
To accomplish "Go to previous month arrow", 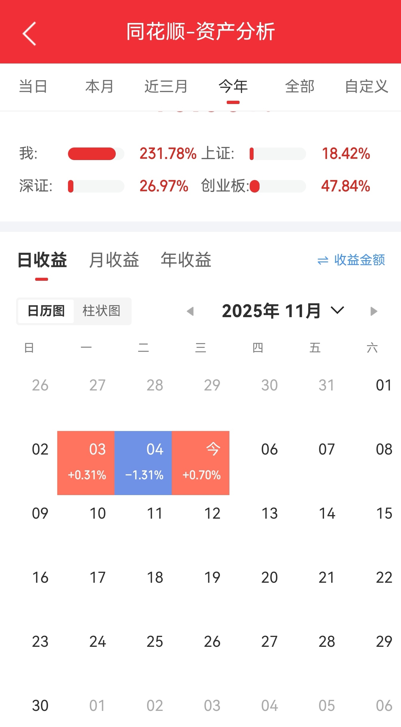I will click(190, 311).
